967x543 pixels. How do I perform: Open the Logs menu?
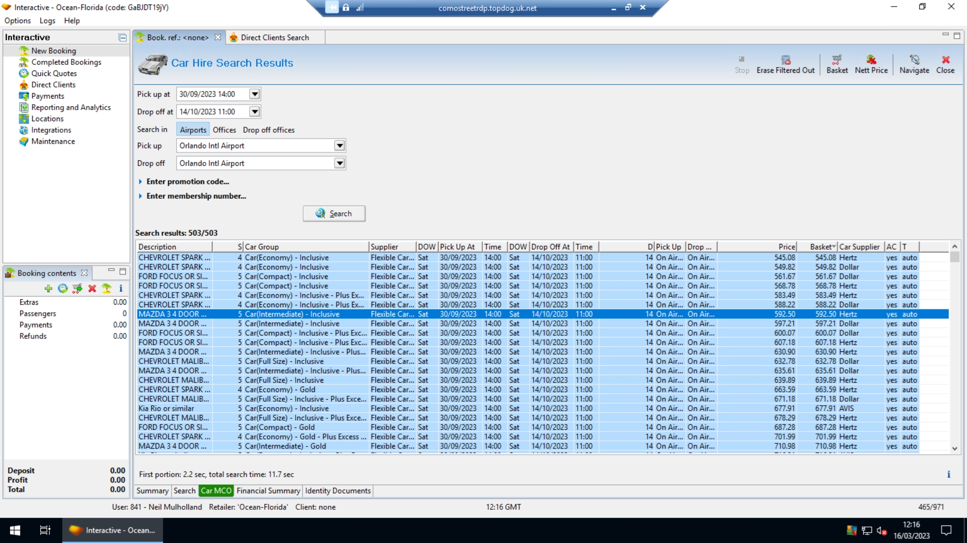coord(47,21)
